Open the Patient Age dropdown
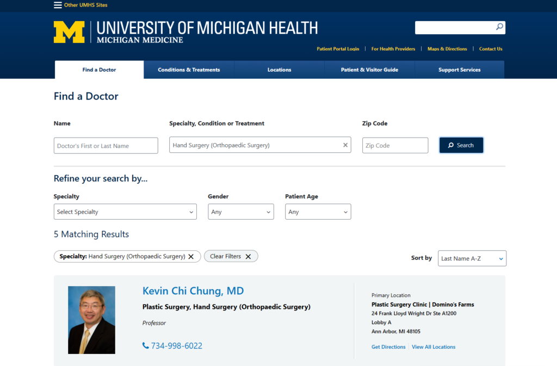The width and height of the screenshot is (557, 366). [318, 212]
